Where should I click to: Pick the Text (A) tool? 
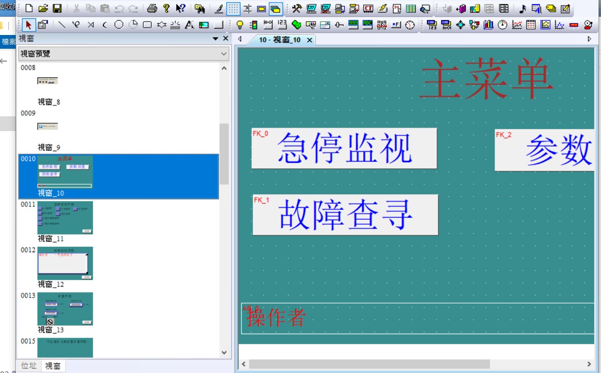(189, 25)
